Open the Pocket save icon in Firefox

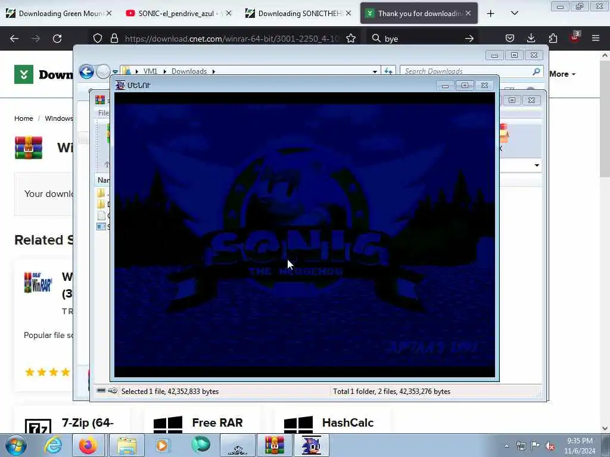[510, 38]
